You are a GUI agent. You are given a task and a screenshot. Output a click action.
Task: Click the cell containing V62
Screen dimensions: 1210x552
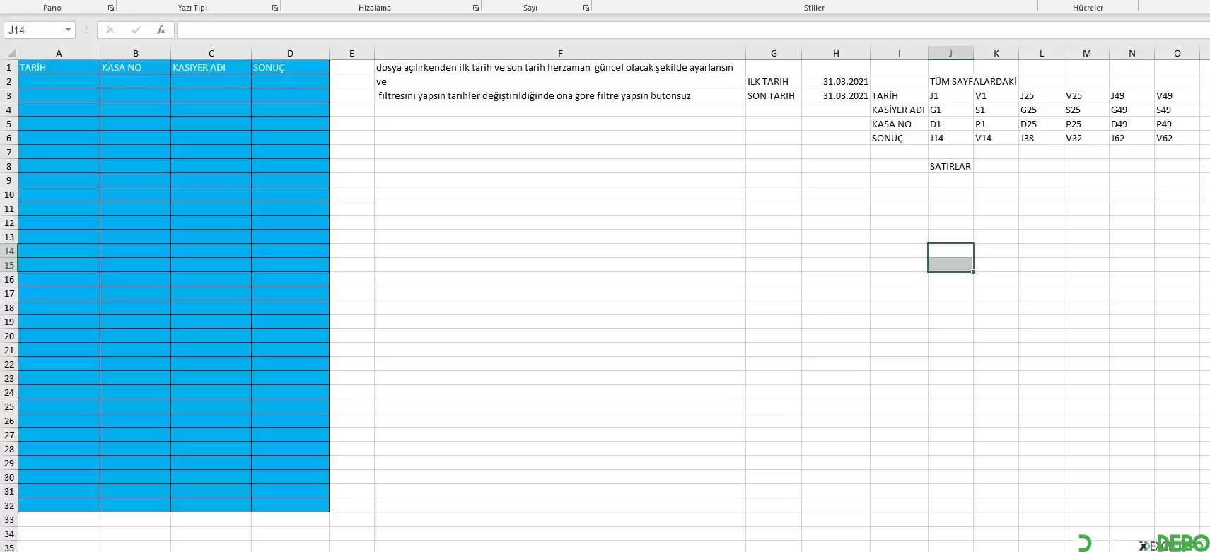1177,138
